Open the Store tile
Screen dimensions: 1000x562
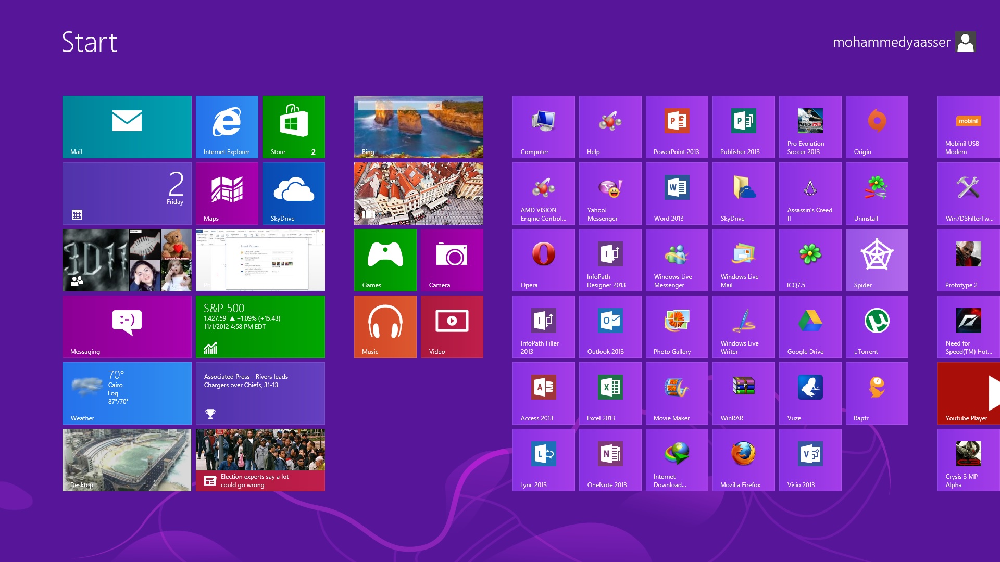click(x=294, y=127)
